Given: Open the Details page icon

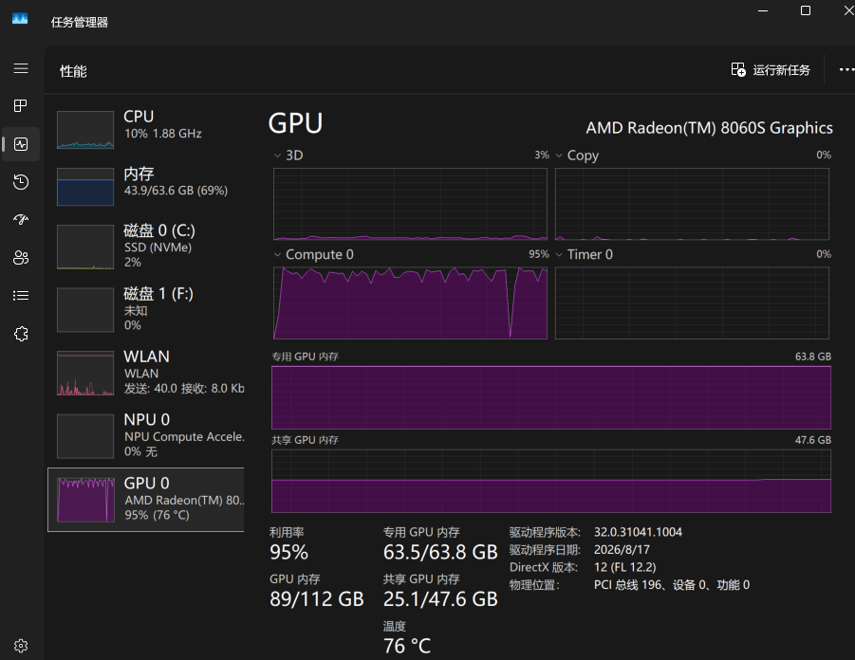Looking at the screenshot, I should [x=21, y=296].
